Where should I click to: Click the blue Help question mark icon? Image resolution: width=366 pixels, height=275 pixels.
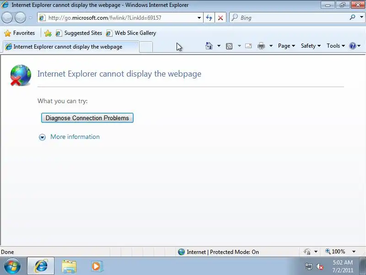coord(352,46)
